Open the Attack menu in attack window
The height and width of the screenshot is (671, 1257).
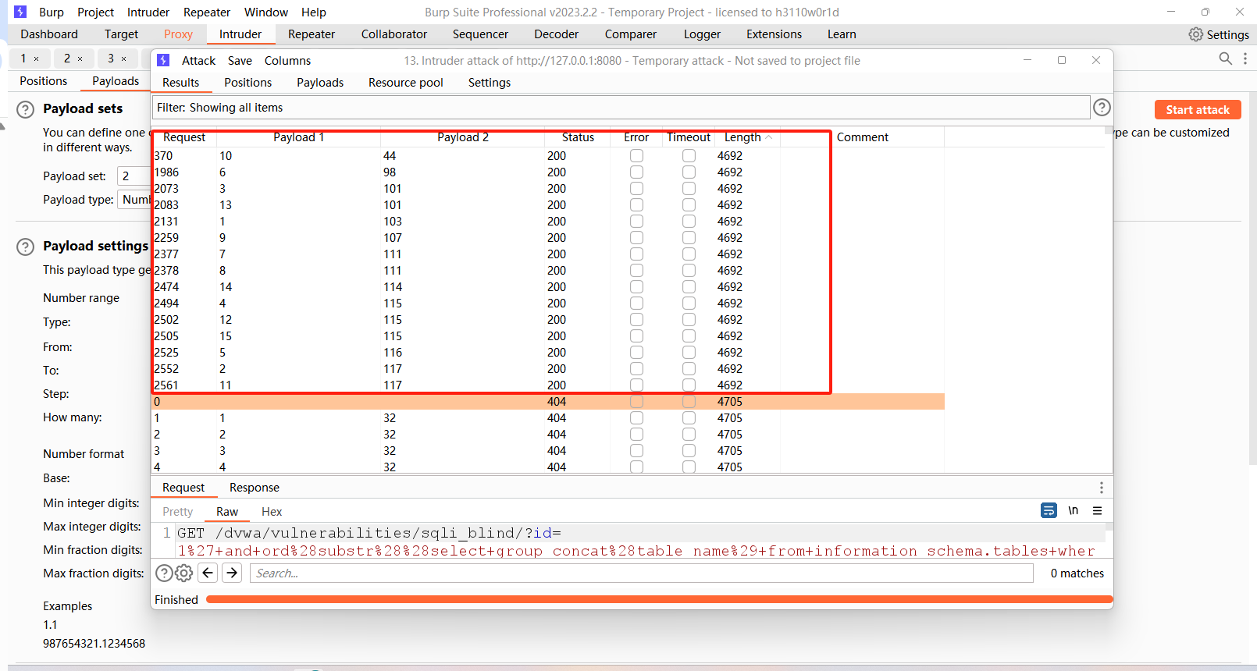tap(198, 61)
